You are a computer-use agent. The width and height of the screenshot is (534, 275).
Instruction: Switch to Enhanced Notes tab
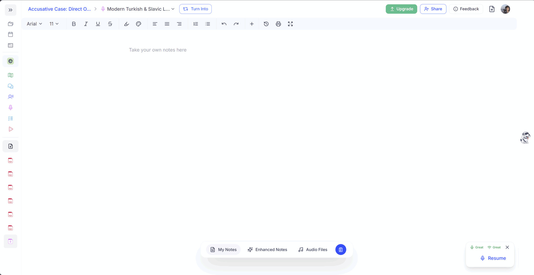click(267, 250)
